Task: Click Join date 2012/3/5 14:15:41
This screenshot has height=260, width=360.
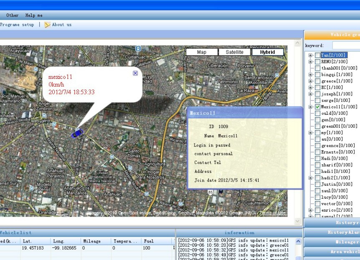Action: (227, 180)
